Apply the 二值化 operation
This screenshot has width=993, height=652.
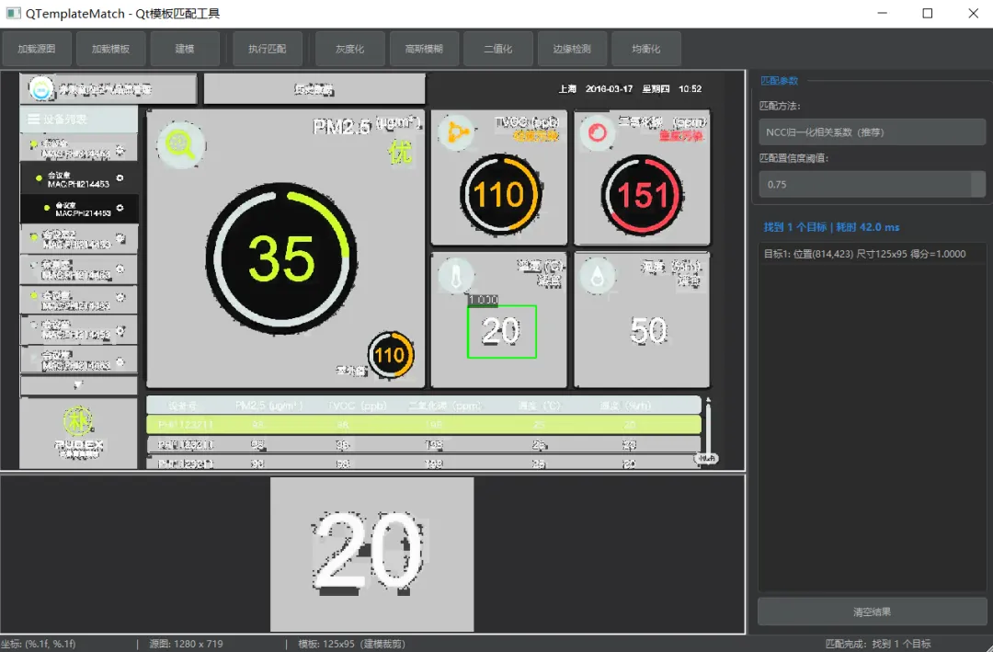[x=497, y=49]
